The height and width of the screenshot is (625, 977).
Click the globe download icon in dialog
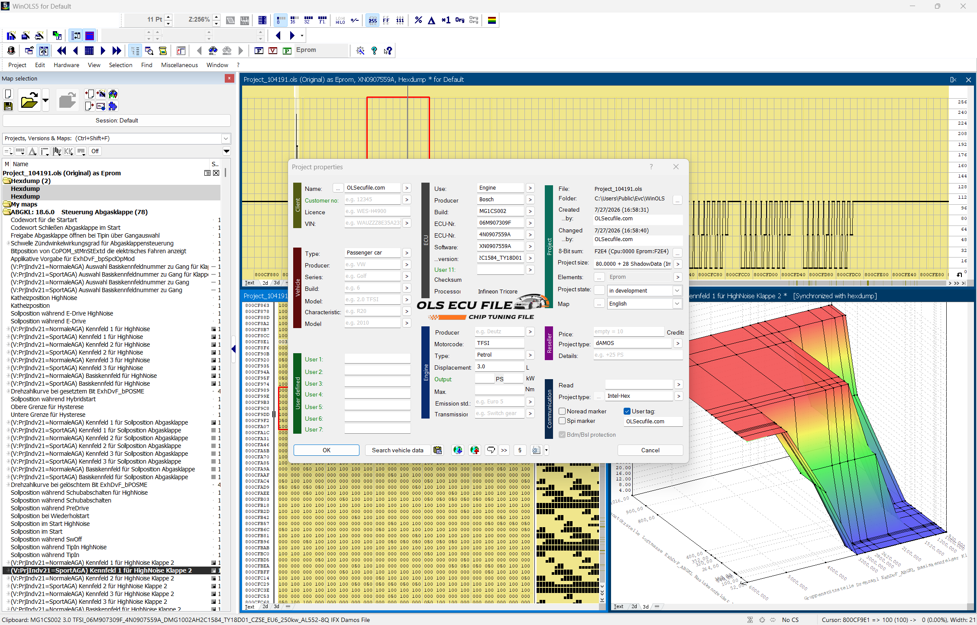pos(458,450)
